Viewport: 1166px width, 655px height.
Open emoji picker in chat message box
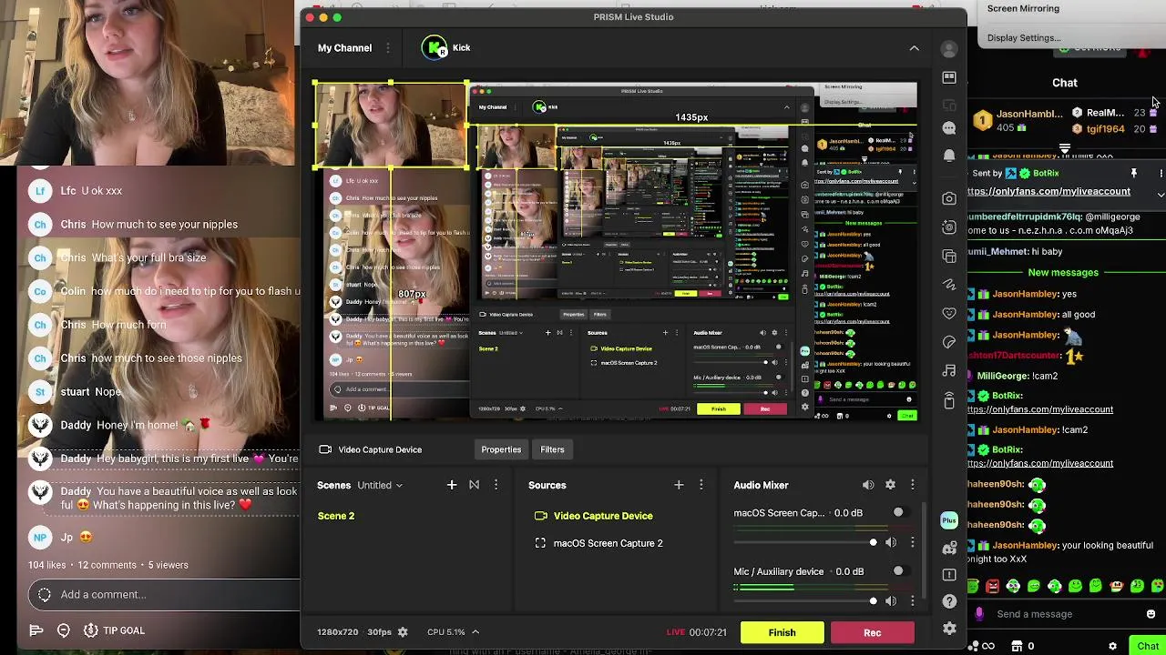[x=1151, y=614]
